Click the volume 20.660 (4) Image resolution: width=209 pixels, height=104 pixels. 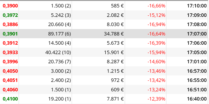[x=60, y=24]
